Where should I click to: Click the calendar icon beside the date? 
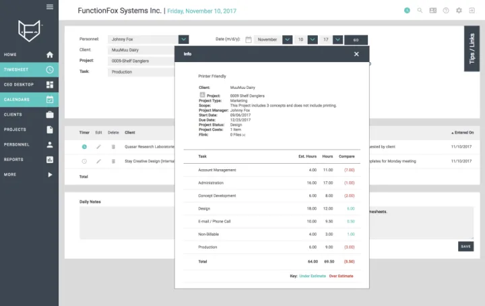(248, 40)
